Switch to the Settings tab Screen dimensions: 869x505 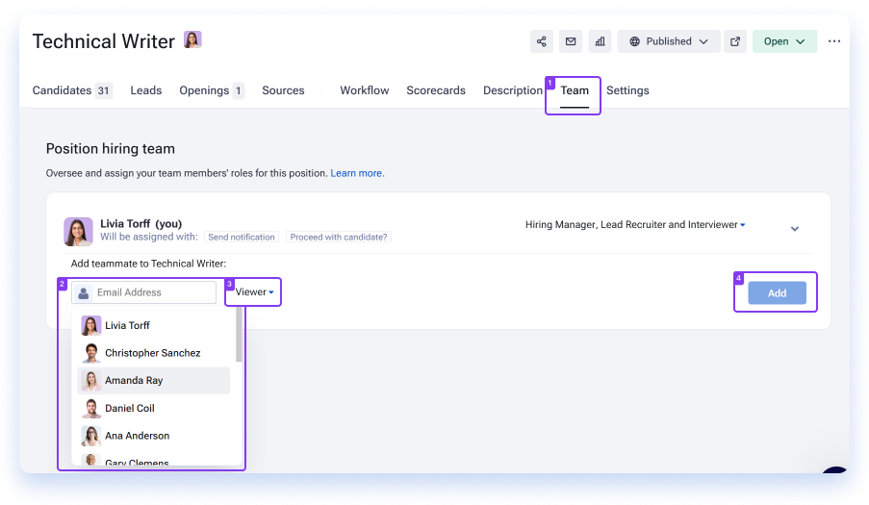(627, 90)
